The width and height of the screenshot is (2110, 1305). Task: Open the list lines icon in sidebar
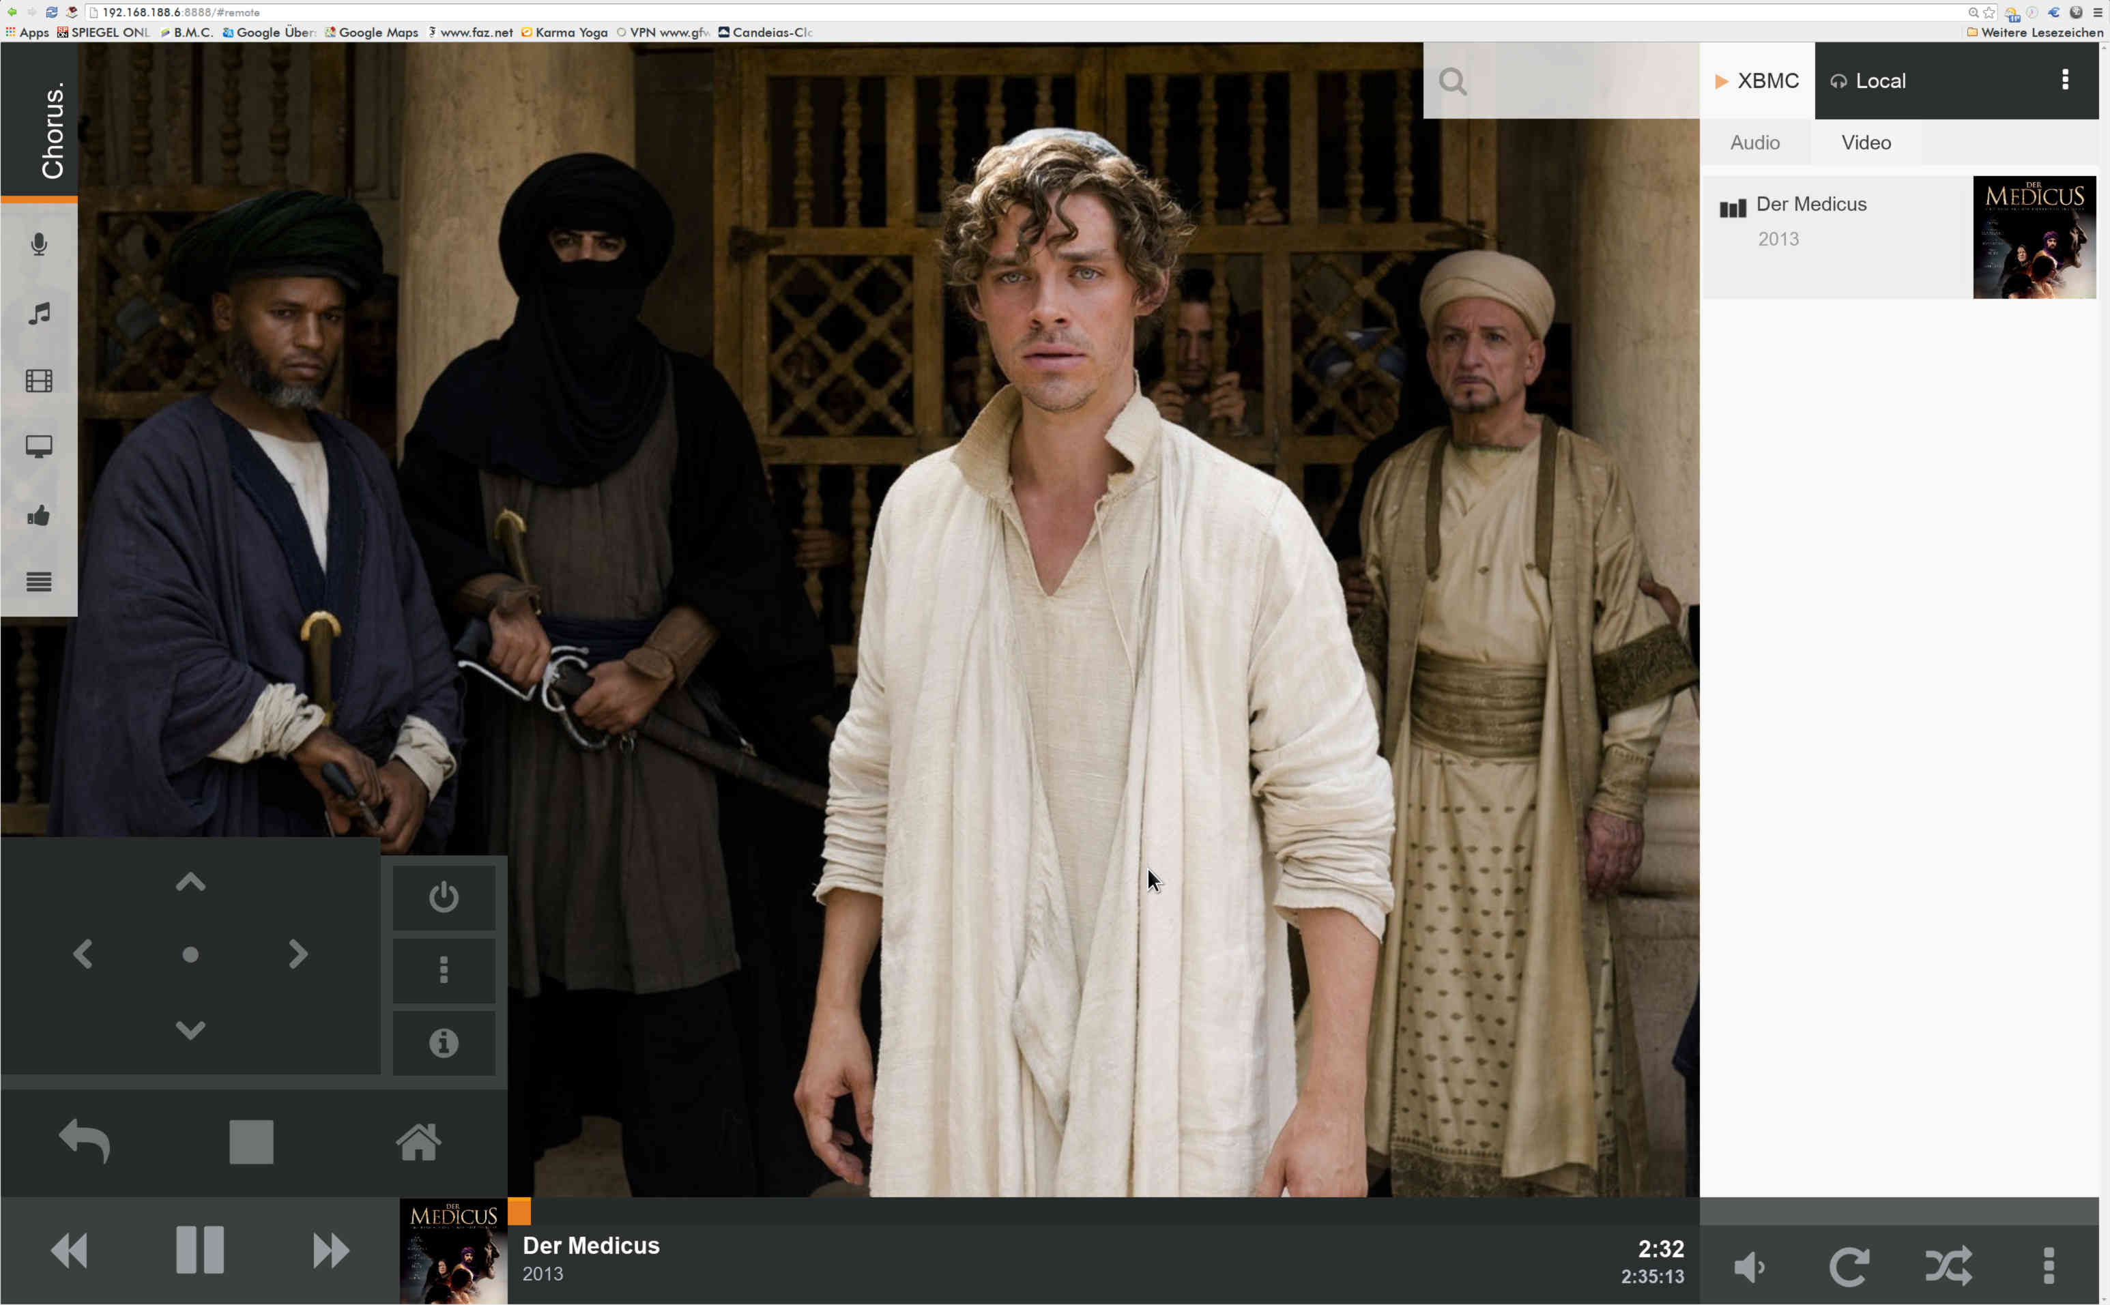point(39,582)
